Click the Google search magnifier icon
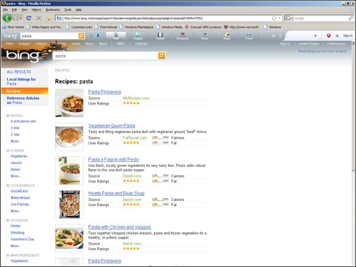The height and width of the screenshot is (267, 356). 351,18
